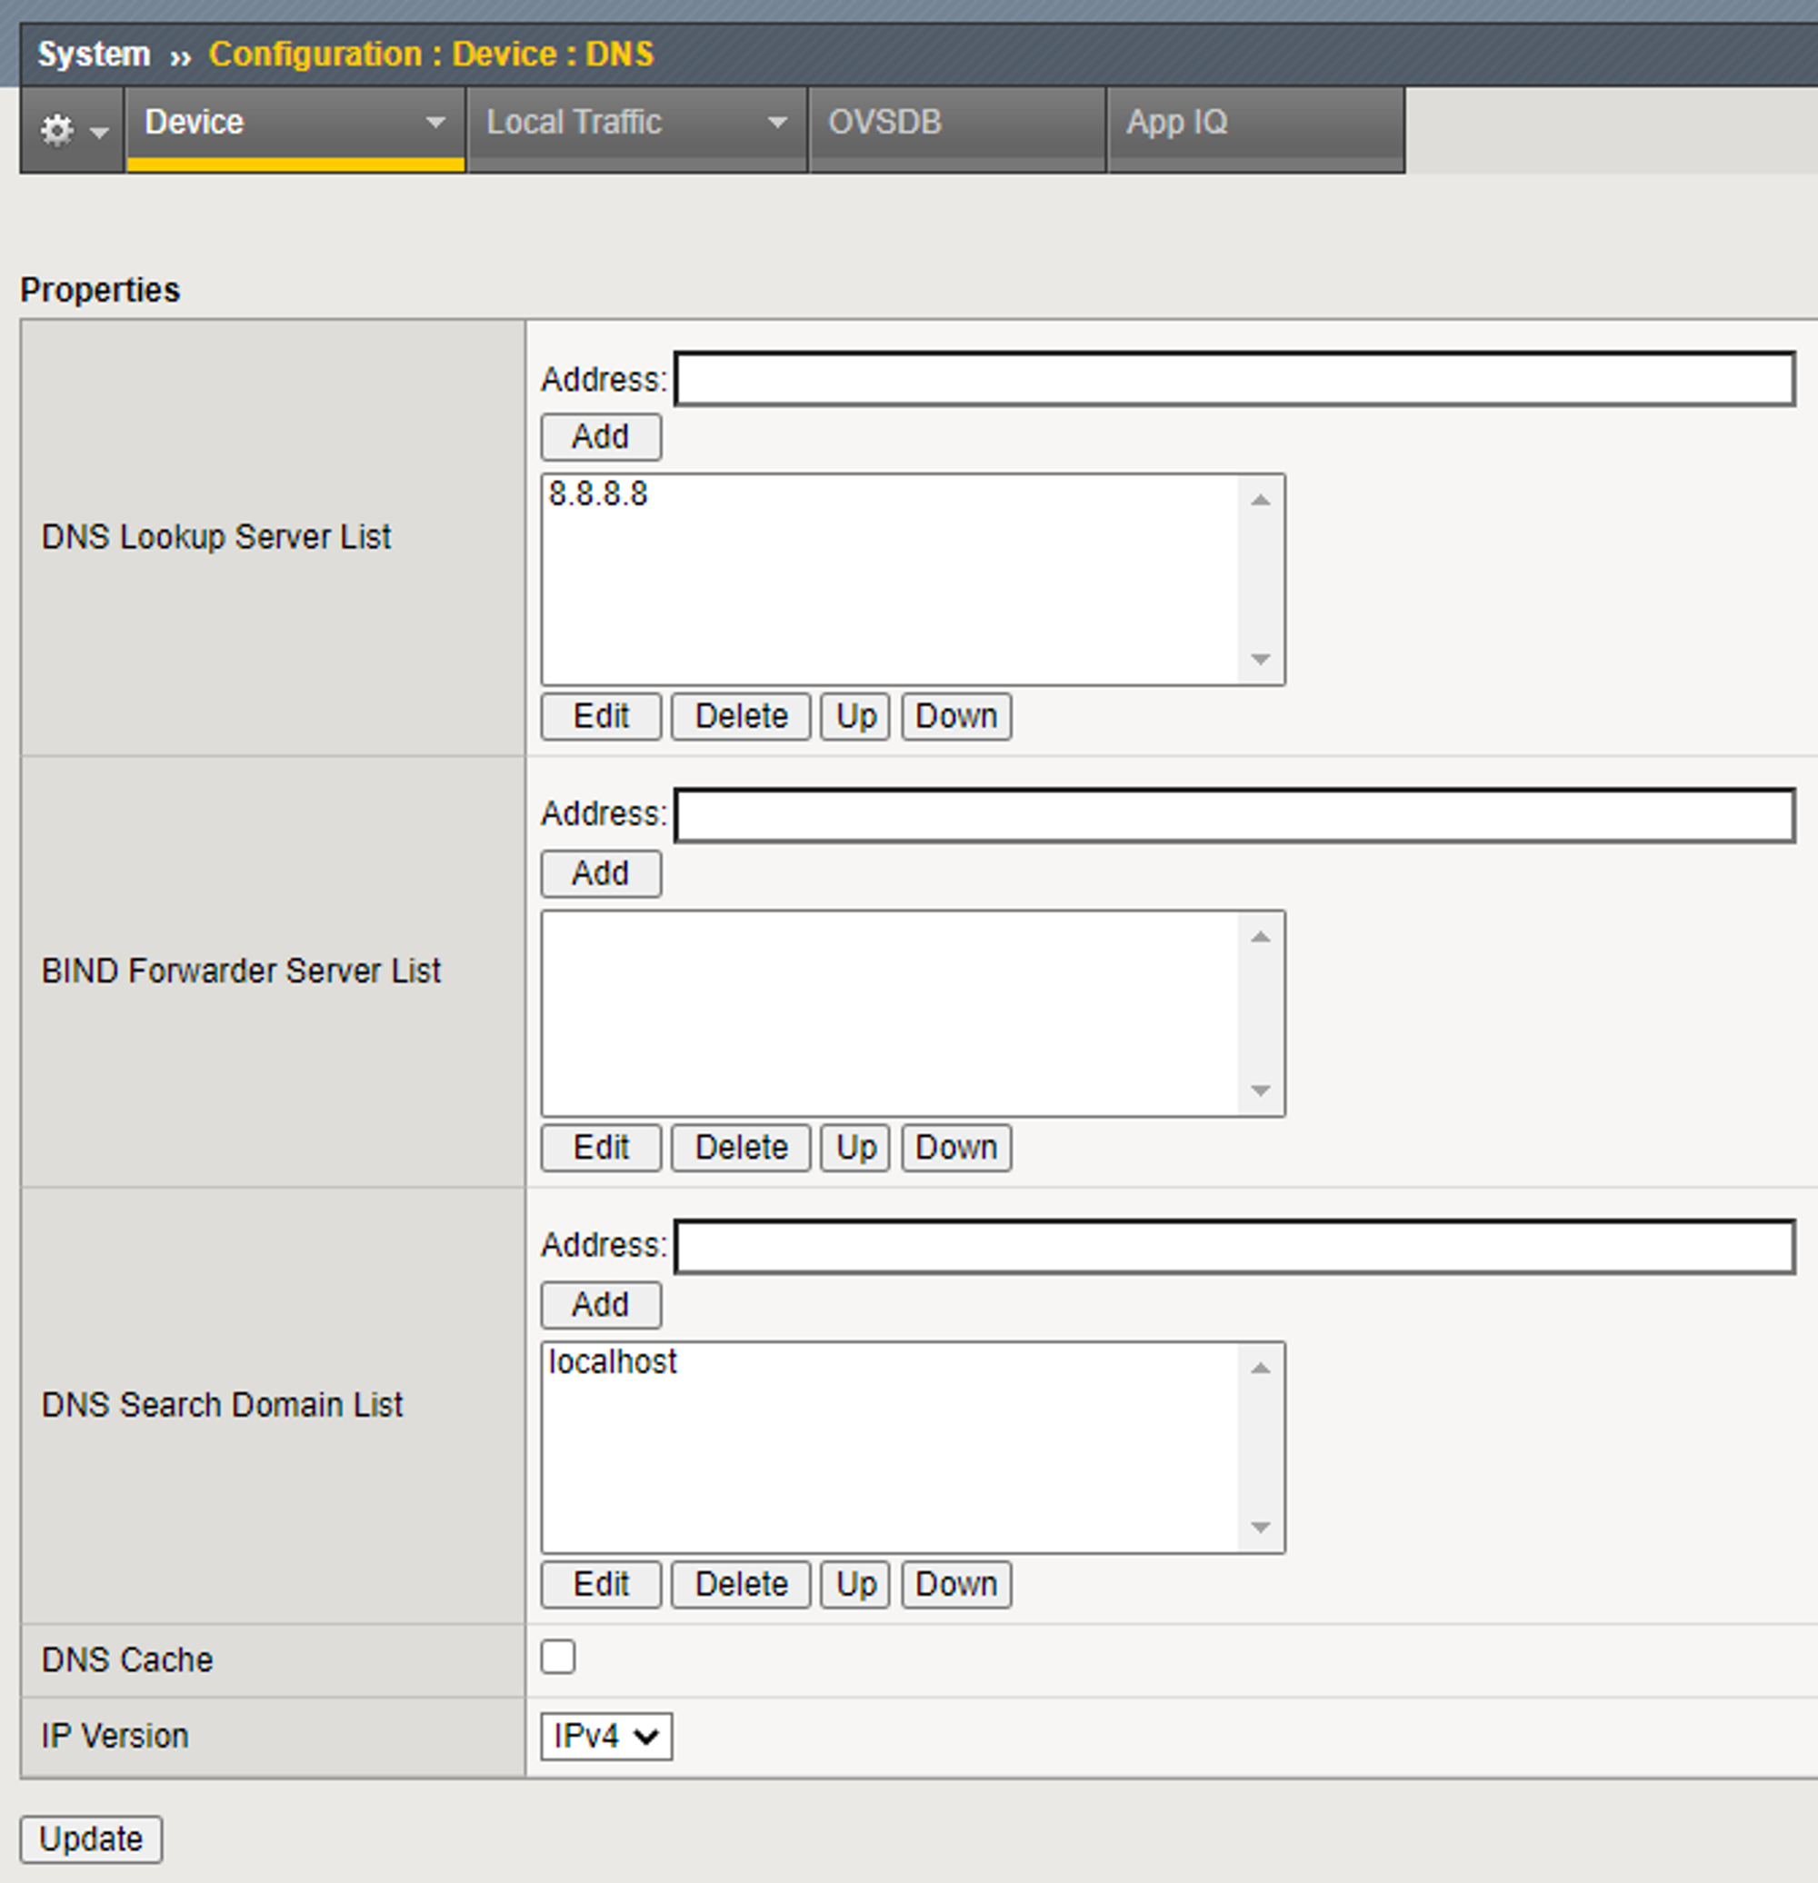Click the Update button

(91, 1838)
